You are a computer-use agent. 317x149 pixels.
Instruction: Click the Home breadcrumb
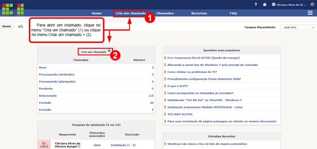7,27
